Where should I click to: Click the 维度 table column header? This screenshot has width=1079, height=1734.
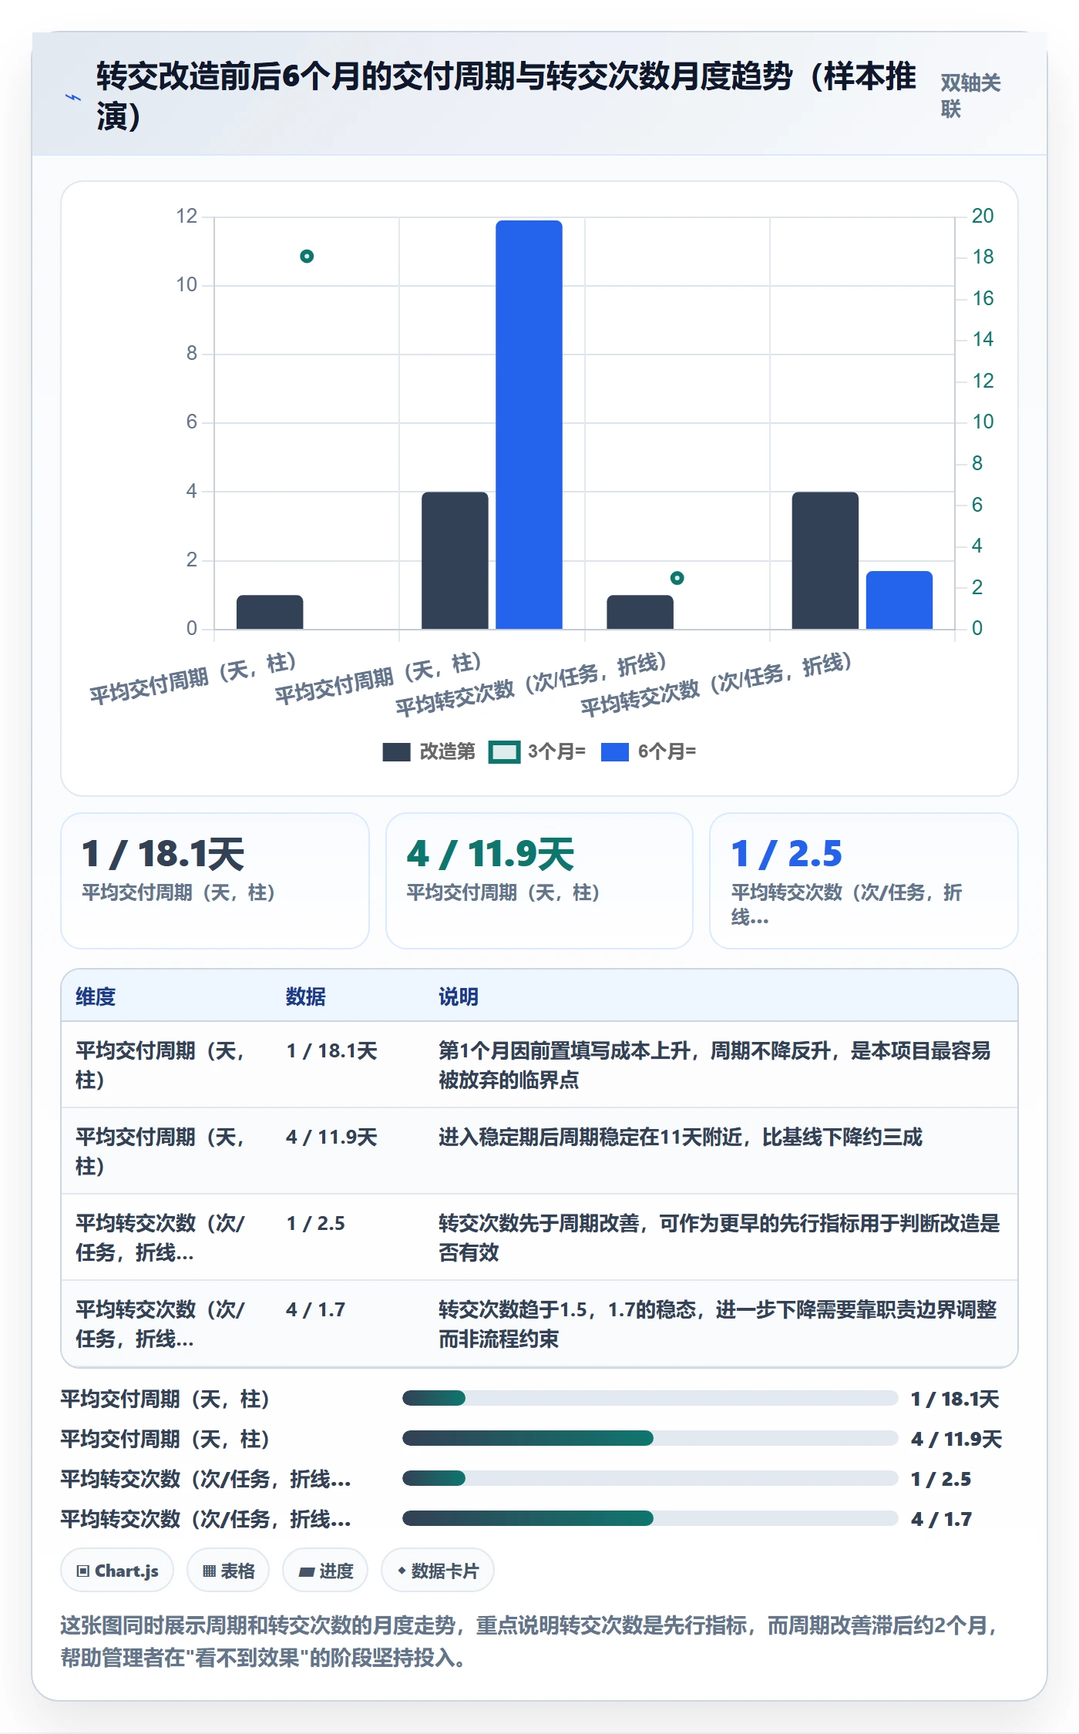[96, 996]
